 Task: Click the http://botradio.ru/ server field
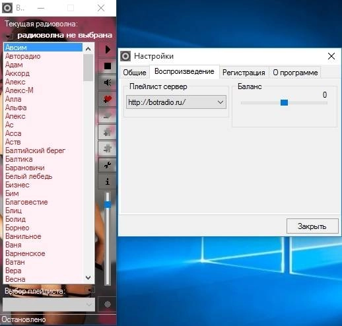[x=176, y=102]
